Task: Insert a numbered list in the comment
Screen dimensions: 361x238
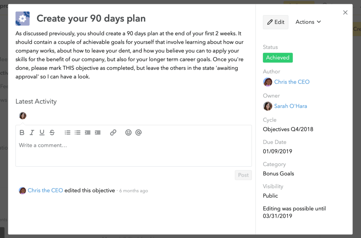Action: [67, 132]
